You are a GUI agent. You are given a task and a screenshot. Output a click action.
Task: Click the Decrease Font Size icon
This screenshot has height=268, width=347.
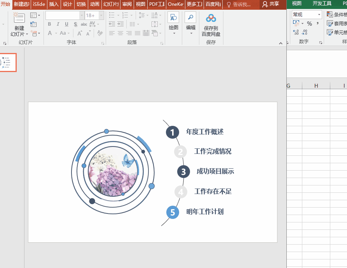pyautogui.click(x=88, y=33)
